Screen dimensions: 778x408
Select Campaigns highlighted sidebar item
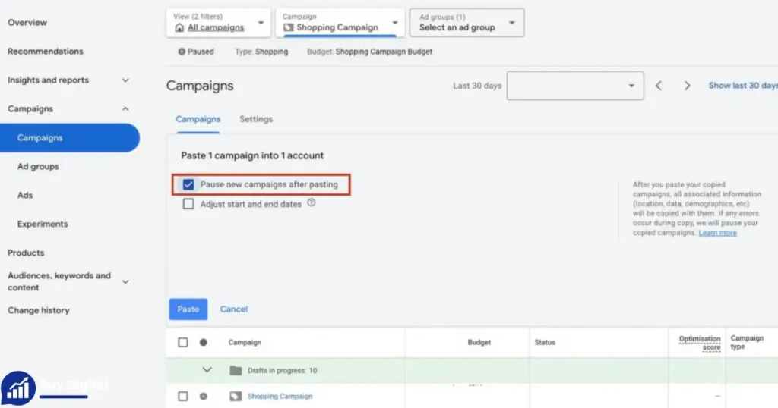[69, 138]
